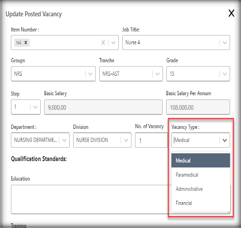Close the Update Posted Vacancy dialog
This screenshot has height=228, width=241.
coord(231,13)
